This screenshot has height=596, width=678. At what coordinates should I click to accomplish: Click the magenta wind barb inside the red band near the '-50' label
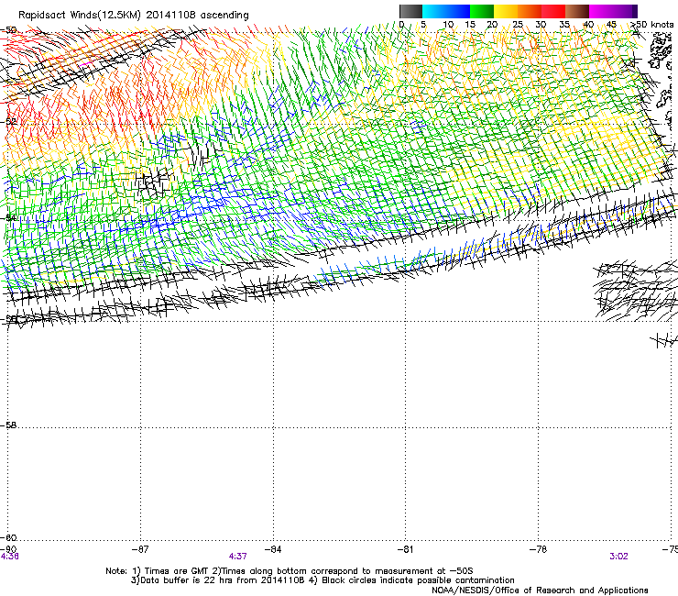85,64
